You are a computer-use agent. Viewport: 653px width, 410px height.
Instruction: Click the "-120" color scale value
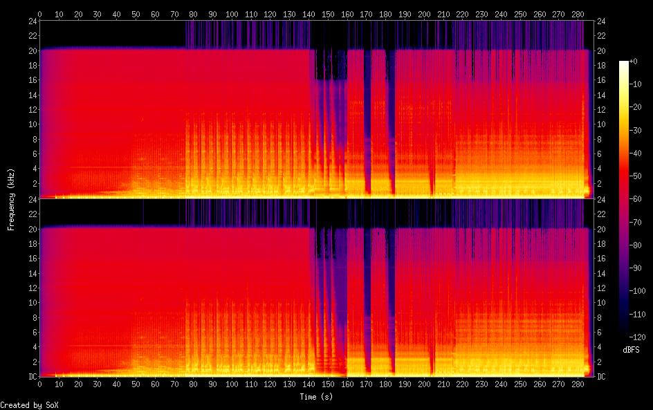point(637,337)
